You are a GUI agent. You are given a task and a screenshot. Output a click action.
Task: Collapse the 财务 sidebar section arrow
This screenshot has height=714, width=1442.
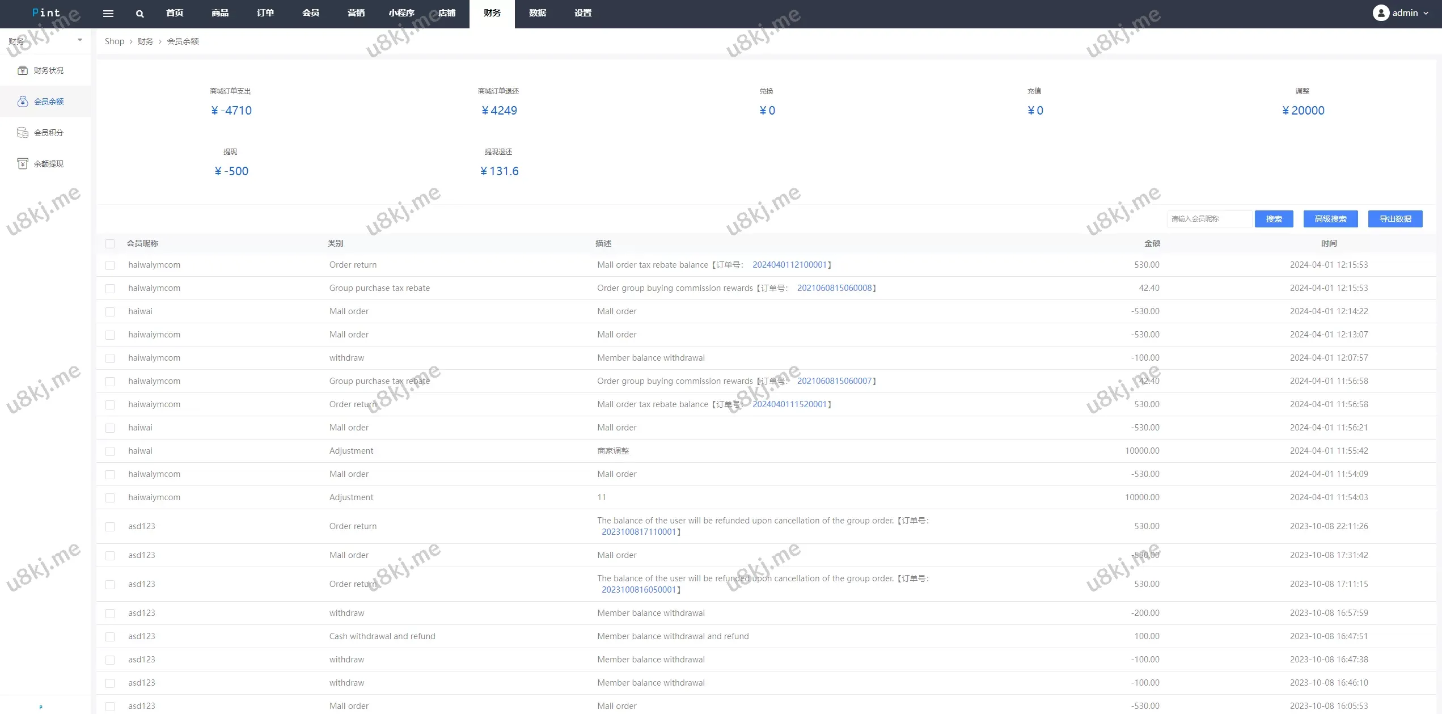click(80, 40)
